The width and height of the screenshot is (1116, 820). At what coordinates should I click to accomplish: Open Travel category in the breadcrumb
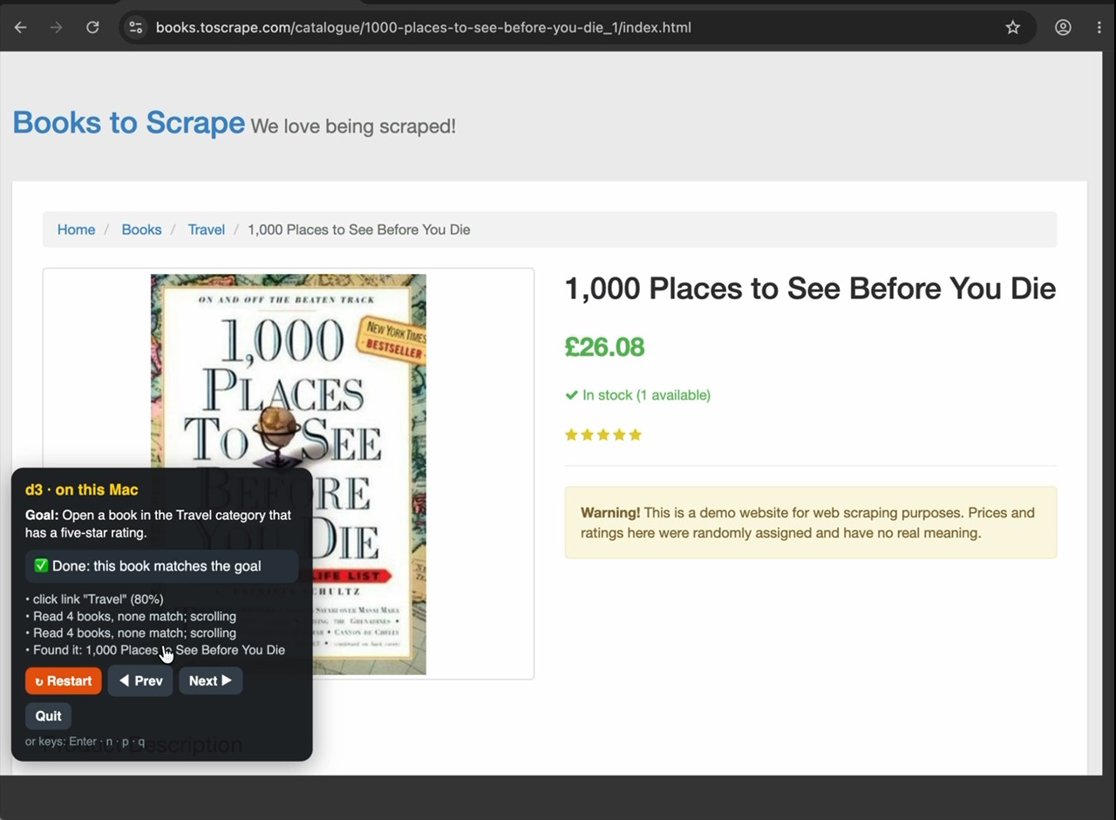[x=206, y=229]
